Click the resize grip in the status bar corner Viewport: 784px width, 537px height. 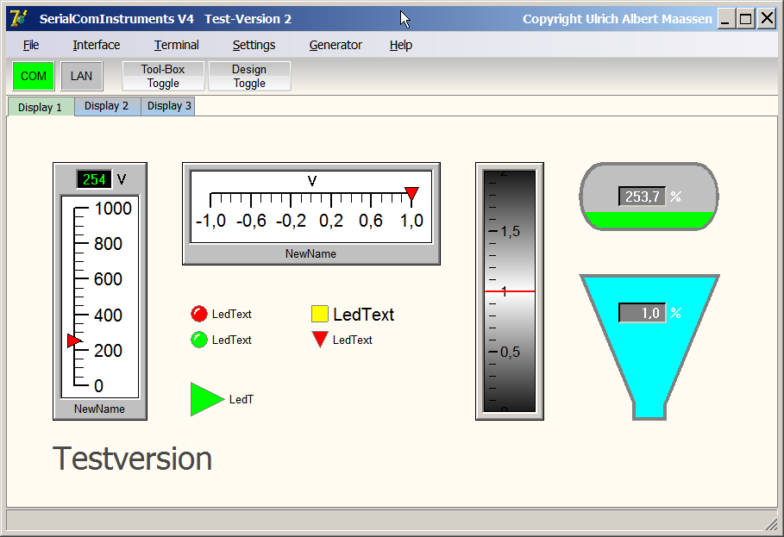click(x=770, y=523)
